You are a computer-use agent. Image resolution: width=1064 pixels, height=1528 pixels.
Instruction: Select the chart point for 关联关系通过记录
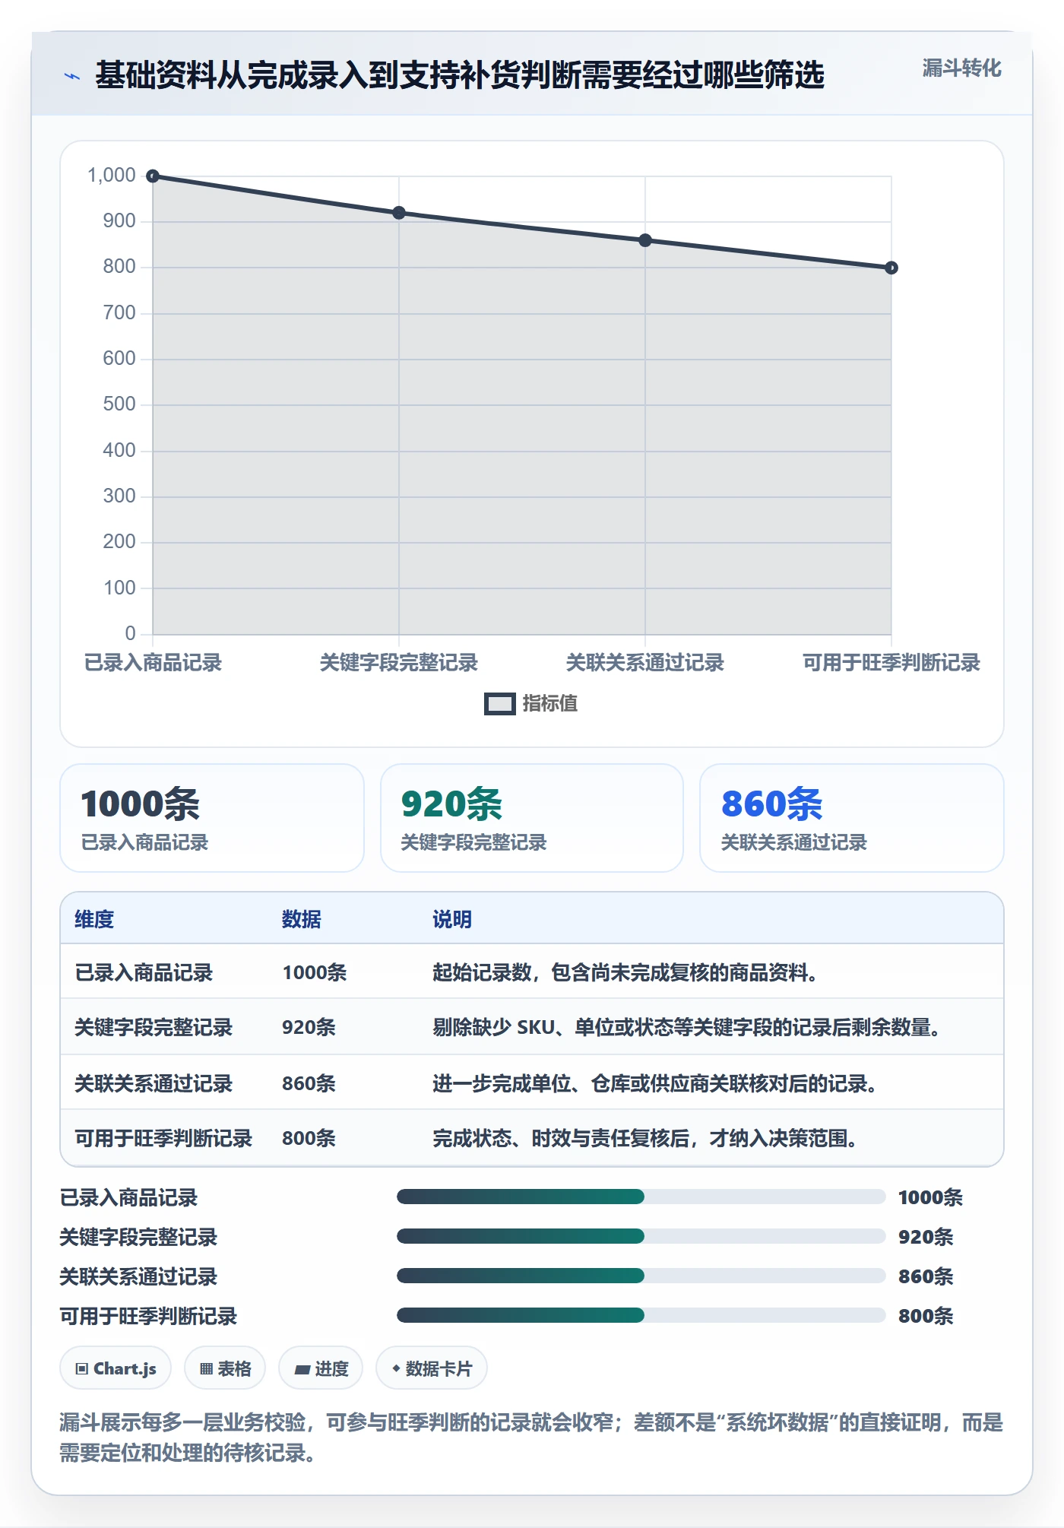645,240
